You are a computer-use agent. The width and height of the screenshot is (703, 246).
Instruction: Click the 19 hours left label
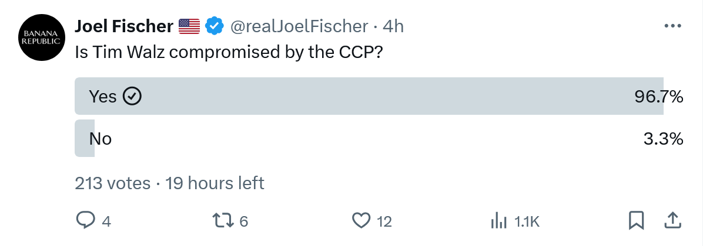215,183
